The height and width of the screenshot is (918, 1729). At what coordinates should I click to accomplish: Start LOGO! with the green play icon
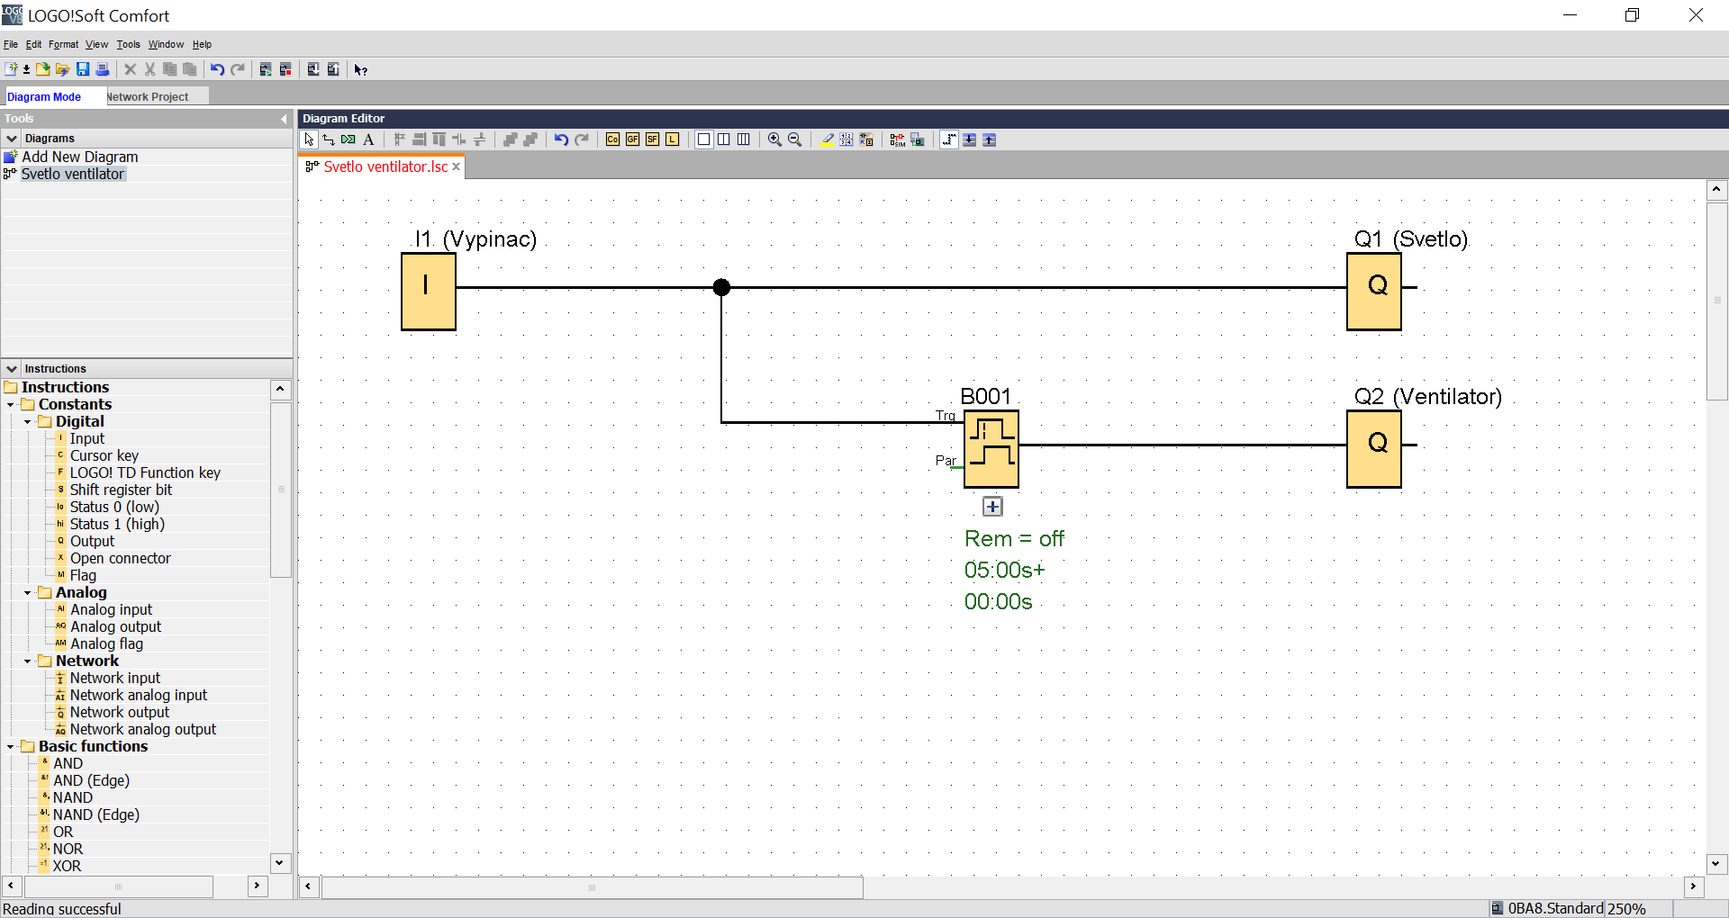(266, 69)
